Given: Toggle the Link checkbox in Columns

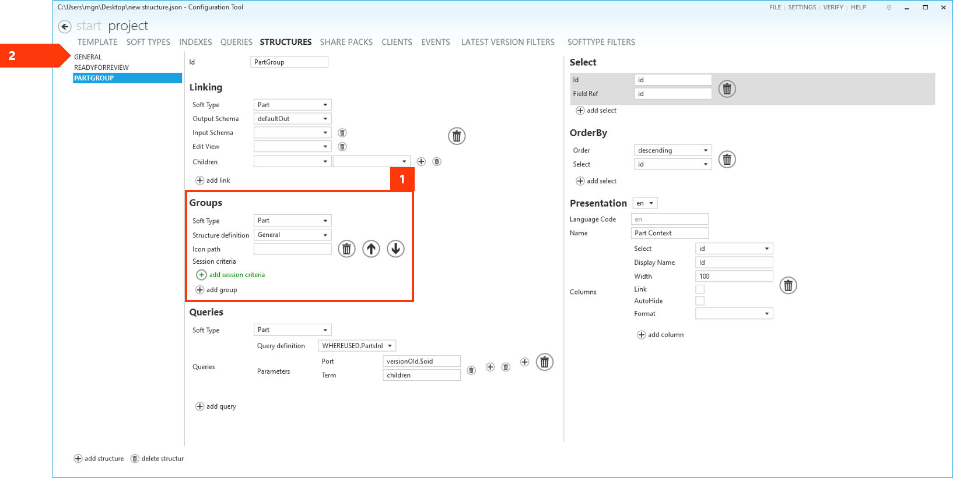Looking at the screenshot, I should coord(700,289).
